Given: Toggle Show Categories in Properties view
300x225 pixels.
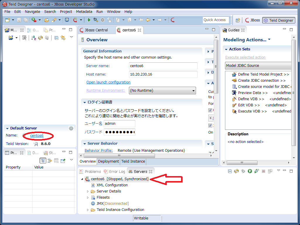Looking at the screenshot, I should click(x=43, y=161).
